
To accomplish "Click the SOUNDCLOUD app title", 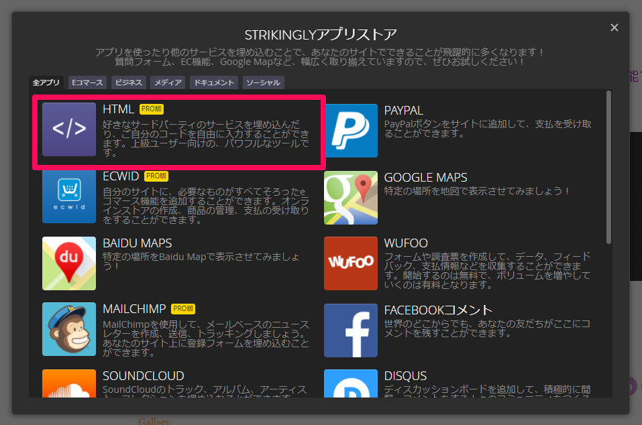I will coord(144,376).
